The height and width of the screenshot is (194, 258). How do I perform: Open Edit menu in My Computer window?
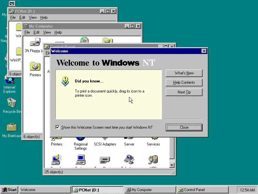pyautogui.click(x=36, y=32)
